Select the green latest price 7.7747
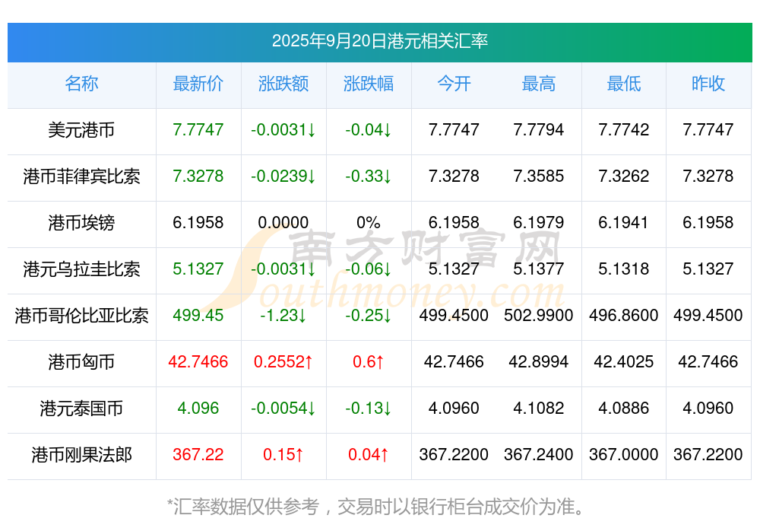The image size is (760, 531). pyautogui.click(x=198, y=129)
